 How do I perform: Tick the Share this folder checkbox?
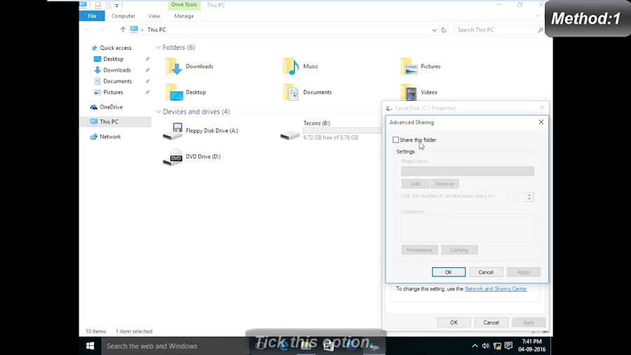pos(395,140)
